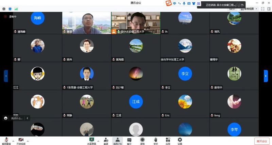The image size is (272, 145).
Task: Go to previous page of participants
Action: [x=6, y=76]
